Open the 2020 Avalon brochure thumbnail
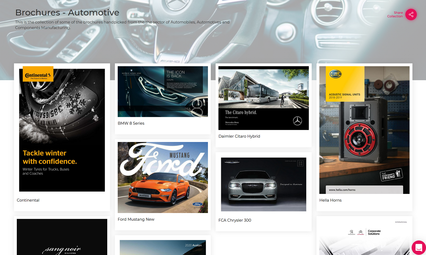Screen dimensions: 426x255 [x=163, y=247]
